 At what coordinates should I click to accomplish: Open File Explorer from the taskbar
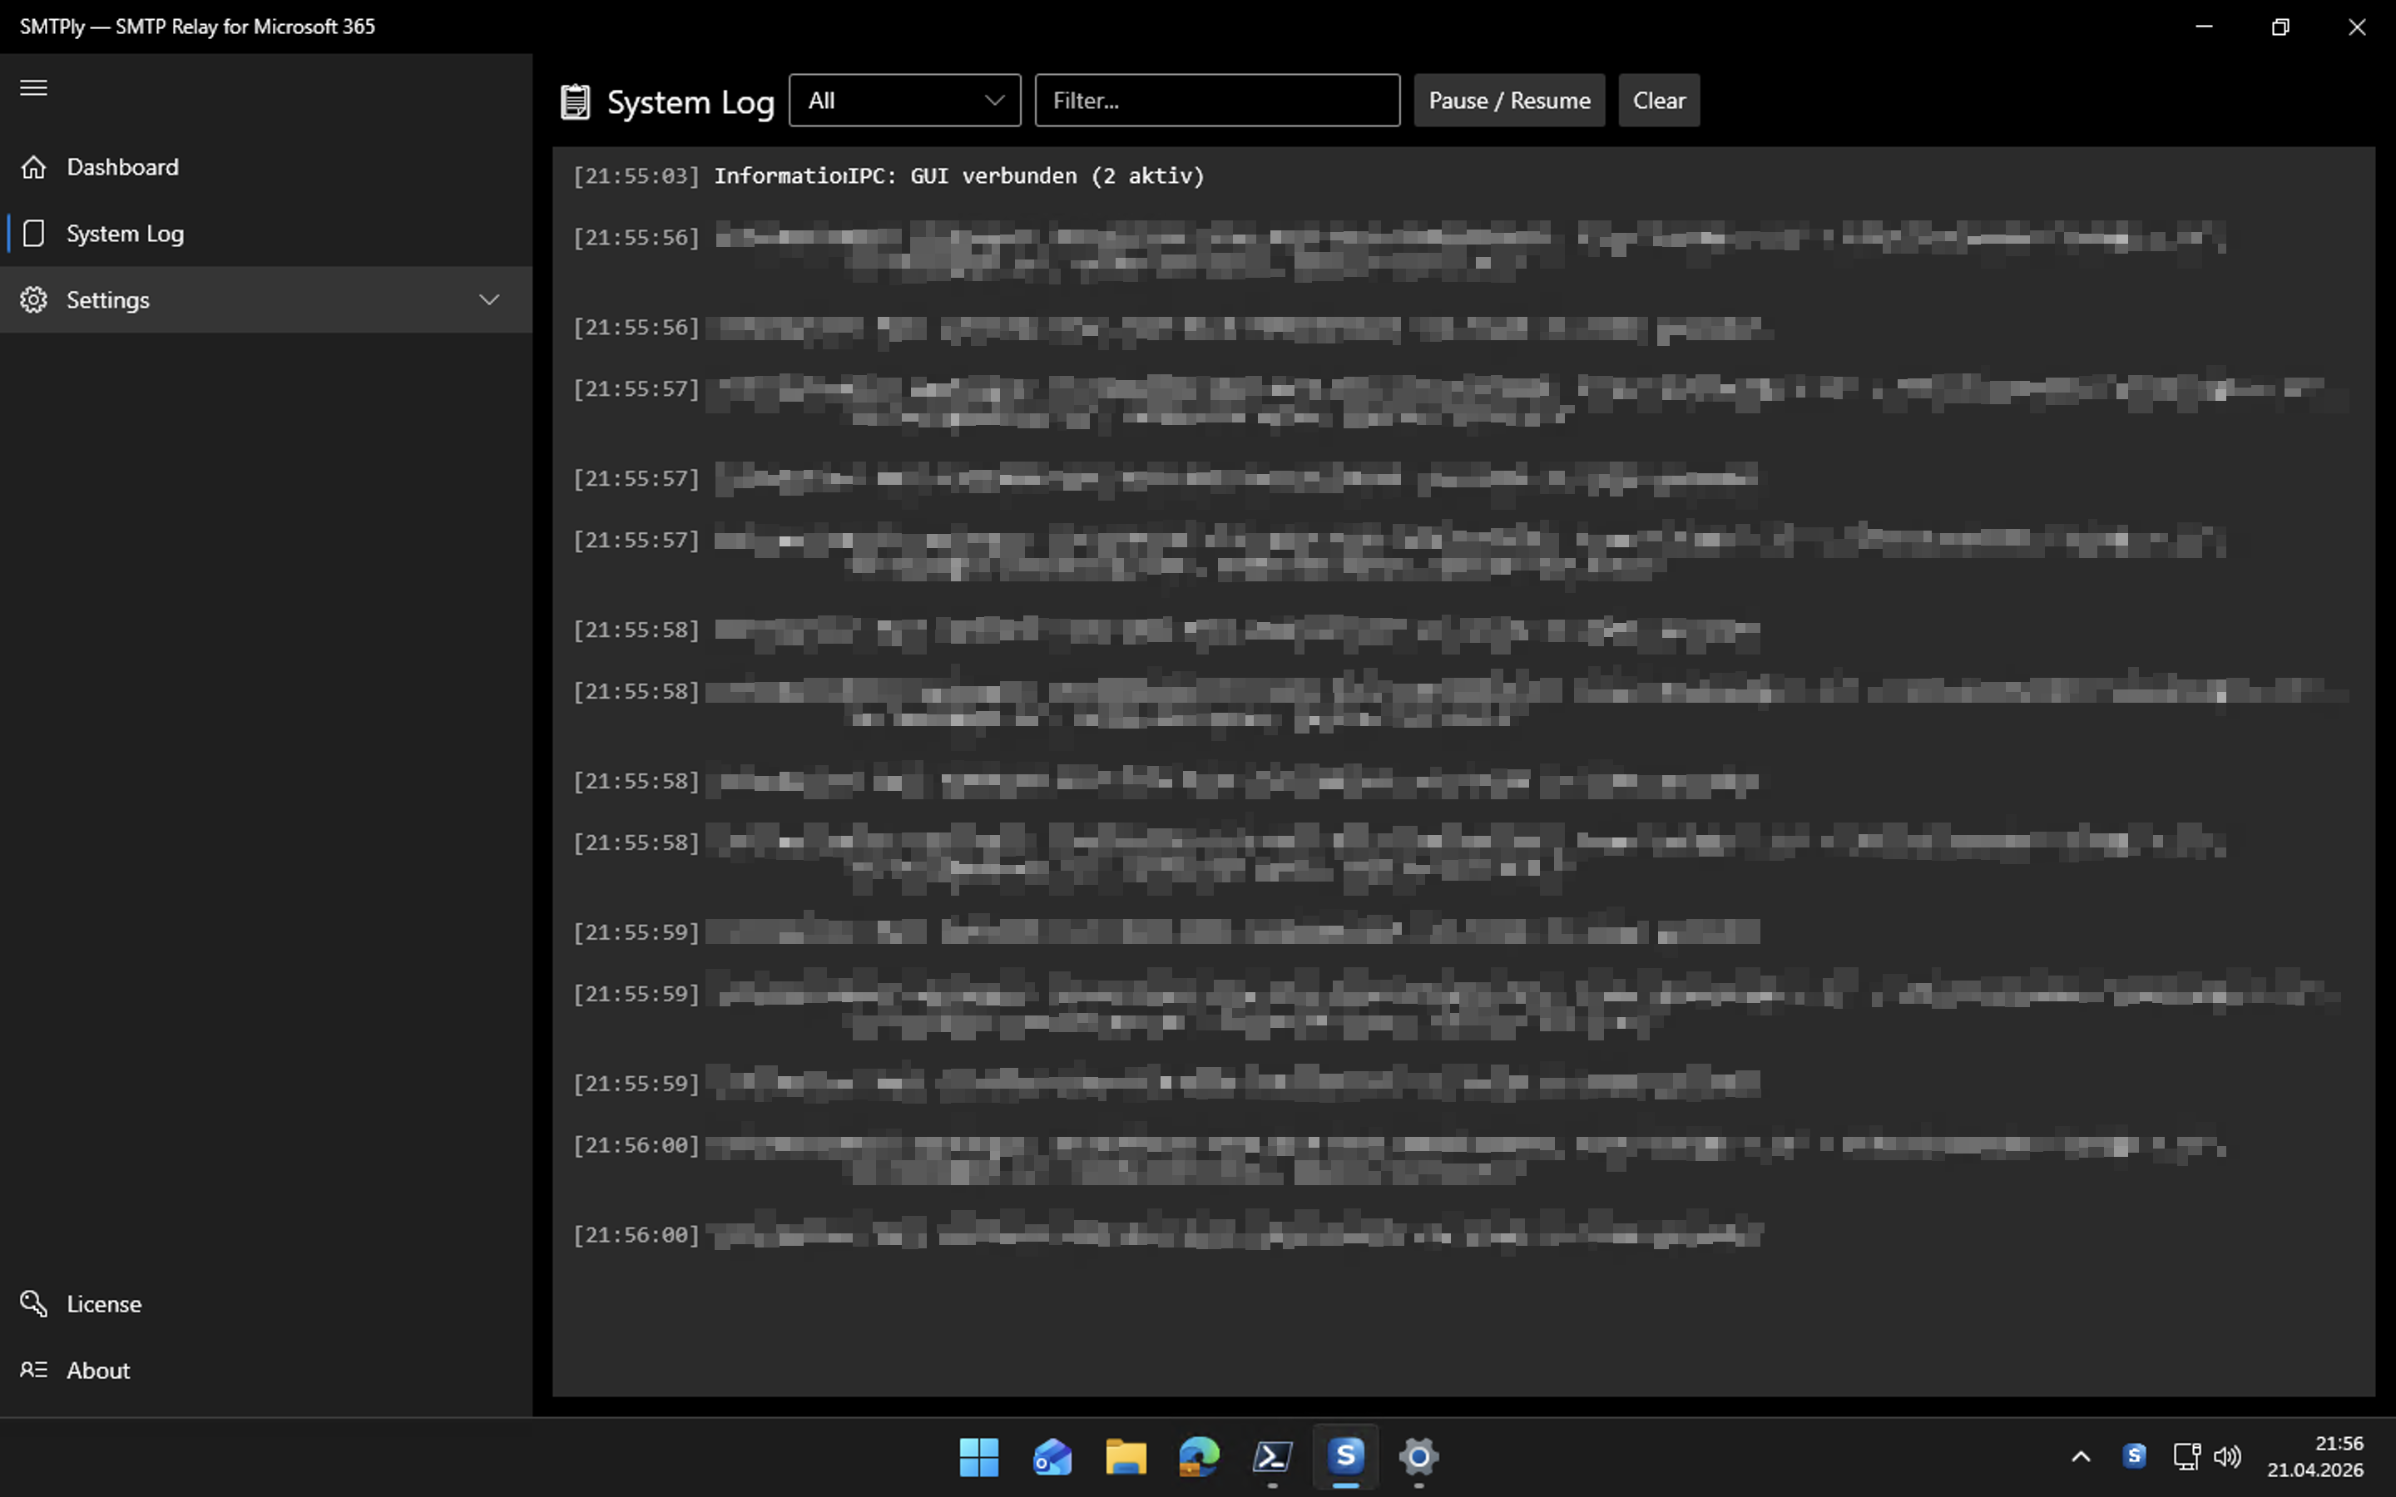tap(1125, 1456)
